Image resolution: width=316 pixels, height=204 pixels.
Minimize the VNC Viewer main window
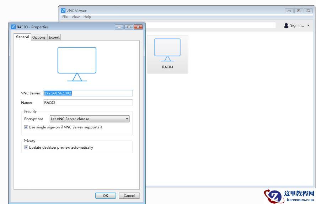(x=289, y=11)
